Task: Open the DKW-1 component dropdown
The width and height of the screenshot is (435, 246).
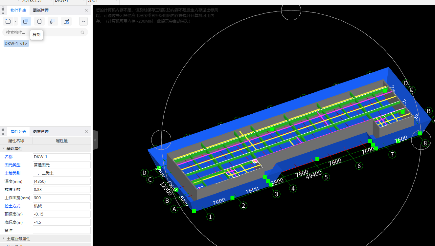Action: (x=84, y=1)
